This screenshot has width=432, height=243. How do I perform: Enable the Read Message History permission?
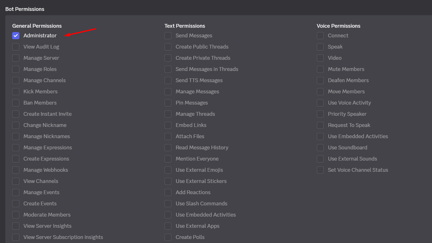[168, 147]
